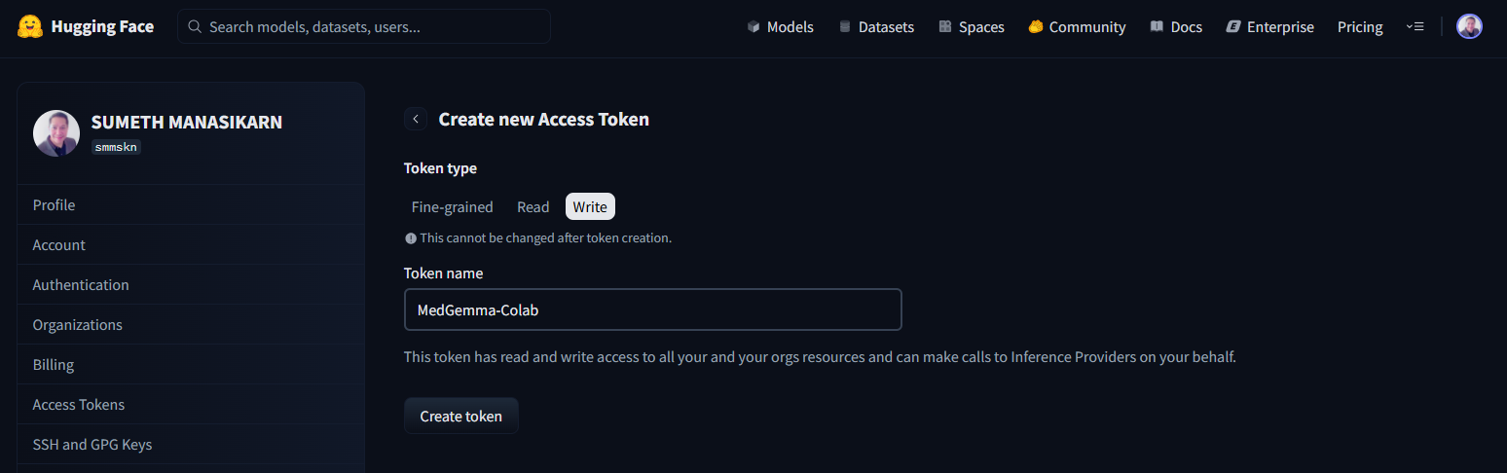Click the Create token button

tap(461, 417)
